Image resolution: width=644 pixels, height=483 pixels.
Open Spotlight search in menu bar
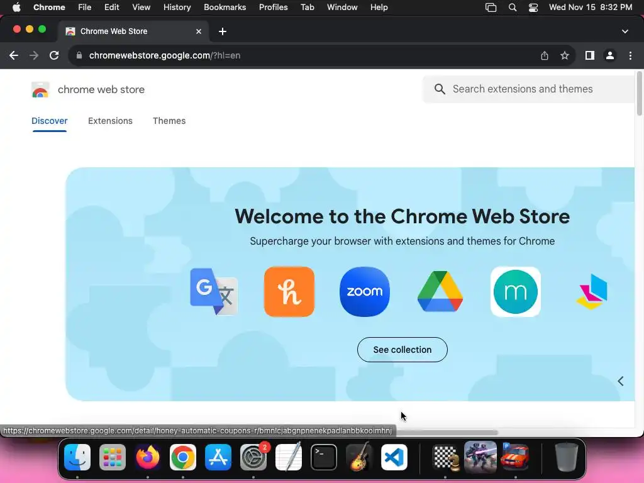pyautogui.click(x=512, y=8)
